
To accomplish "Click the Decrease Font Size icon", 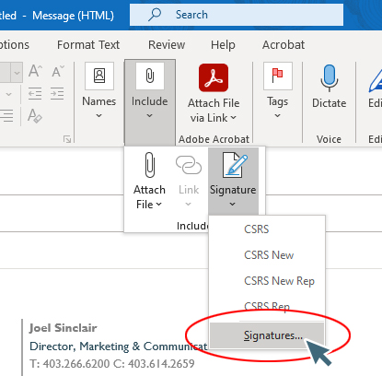I will (58, 71).
